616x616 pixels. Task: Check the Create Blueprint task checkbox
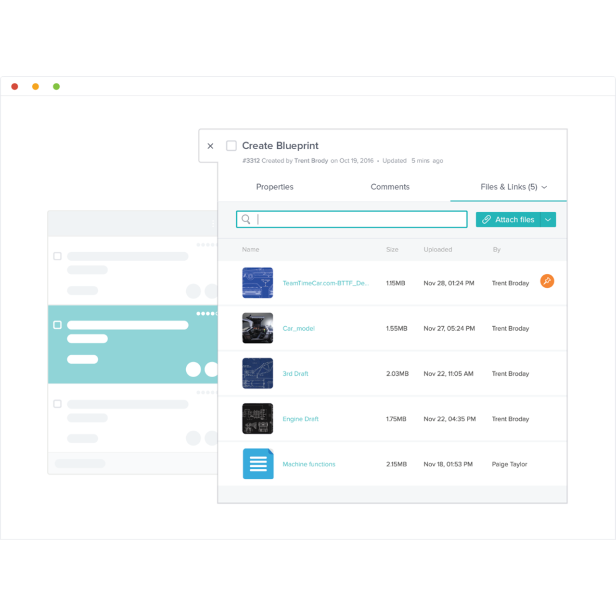(231, 145)
